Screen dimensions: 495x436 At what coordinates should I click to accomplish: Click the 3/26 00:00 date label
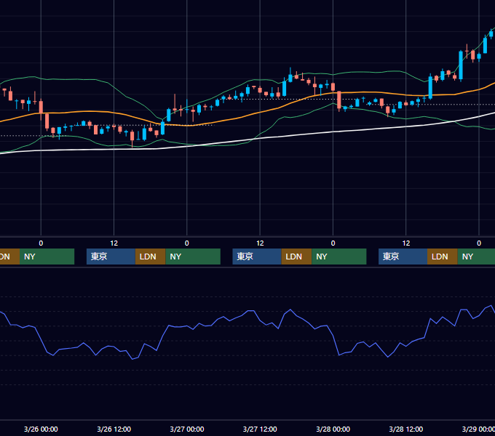(x=41, y=429)
